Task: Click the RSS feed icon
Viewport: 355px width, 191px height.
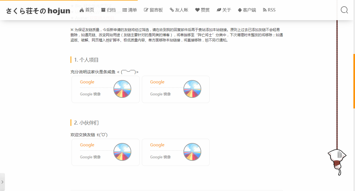Action: 265,10
